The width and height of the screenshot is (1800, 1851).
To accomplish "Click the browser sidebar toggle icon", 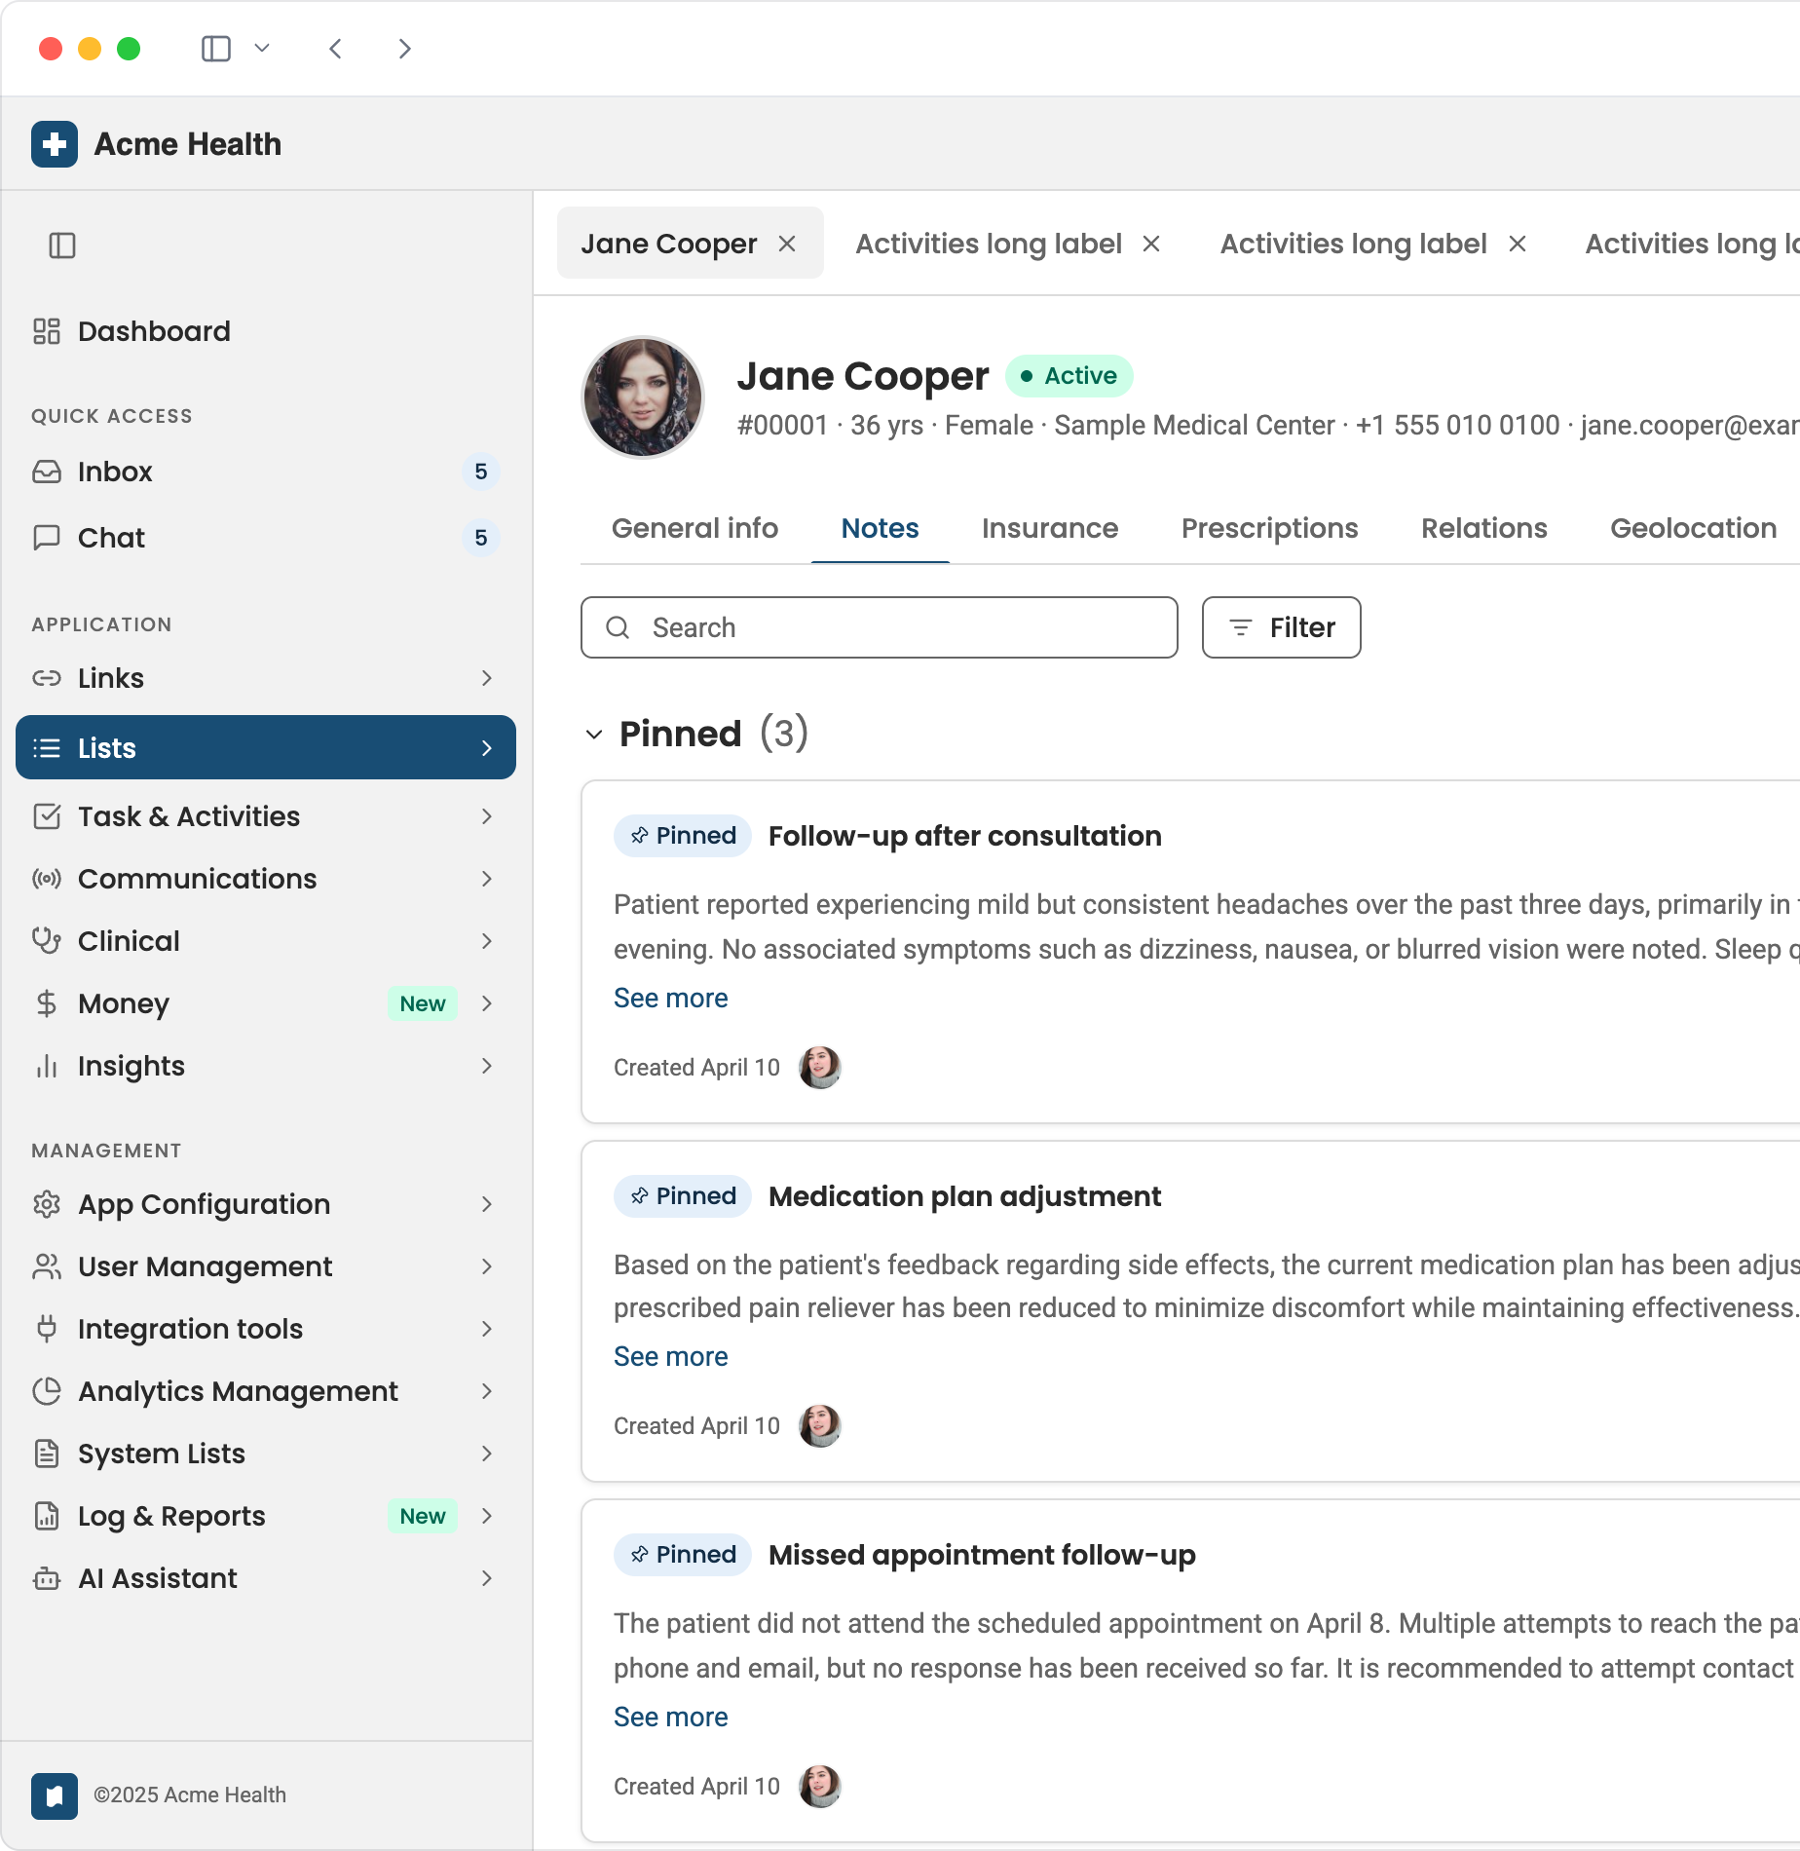I will (x=216, y=49).
